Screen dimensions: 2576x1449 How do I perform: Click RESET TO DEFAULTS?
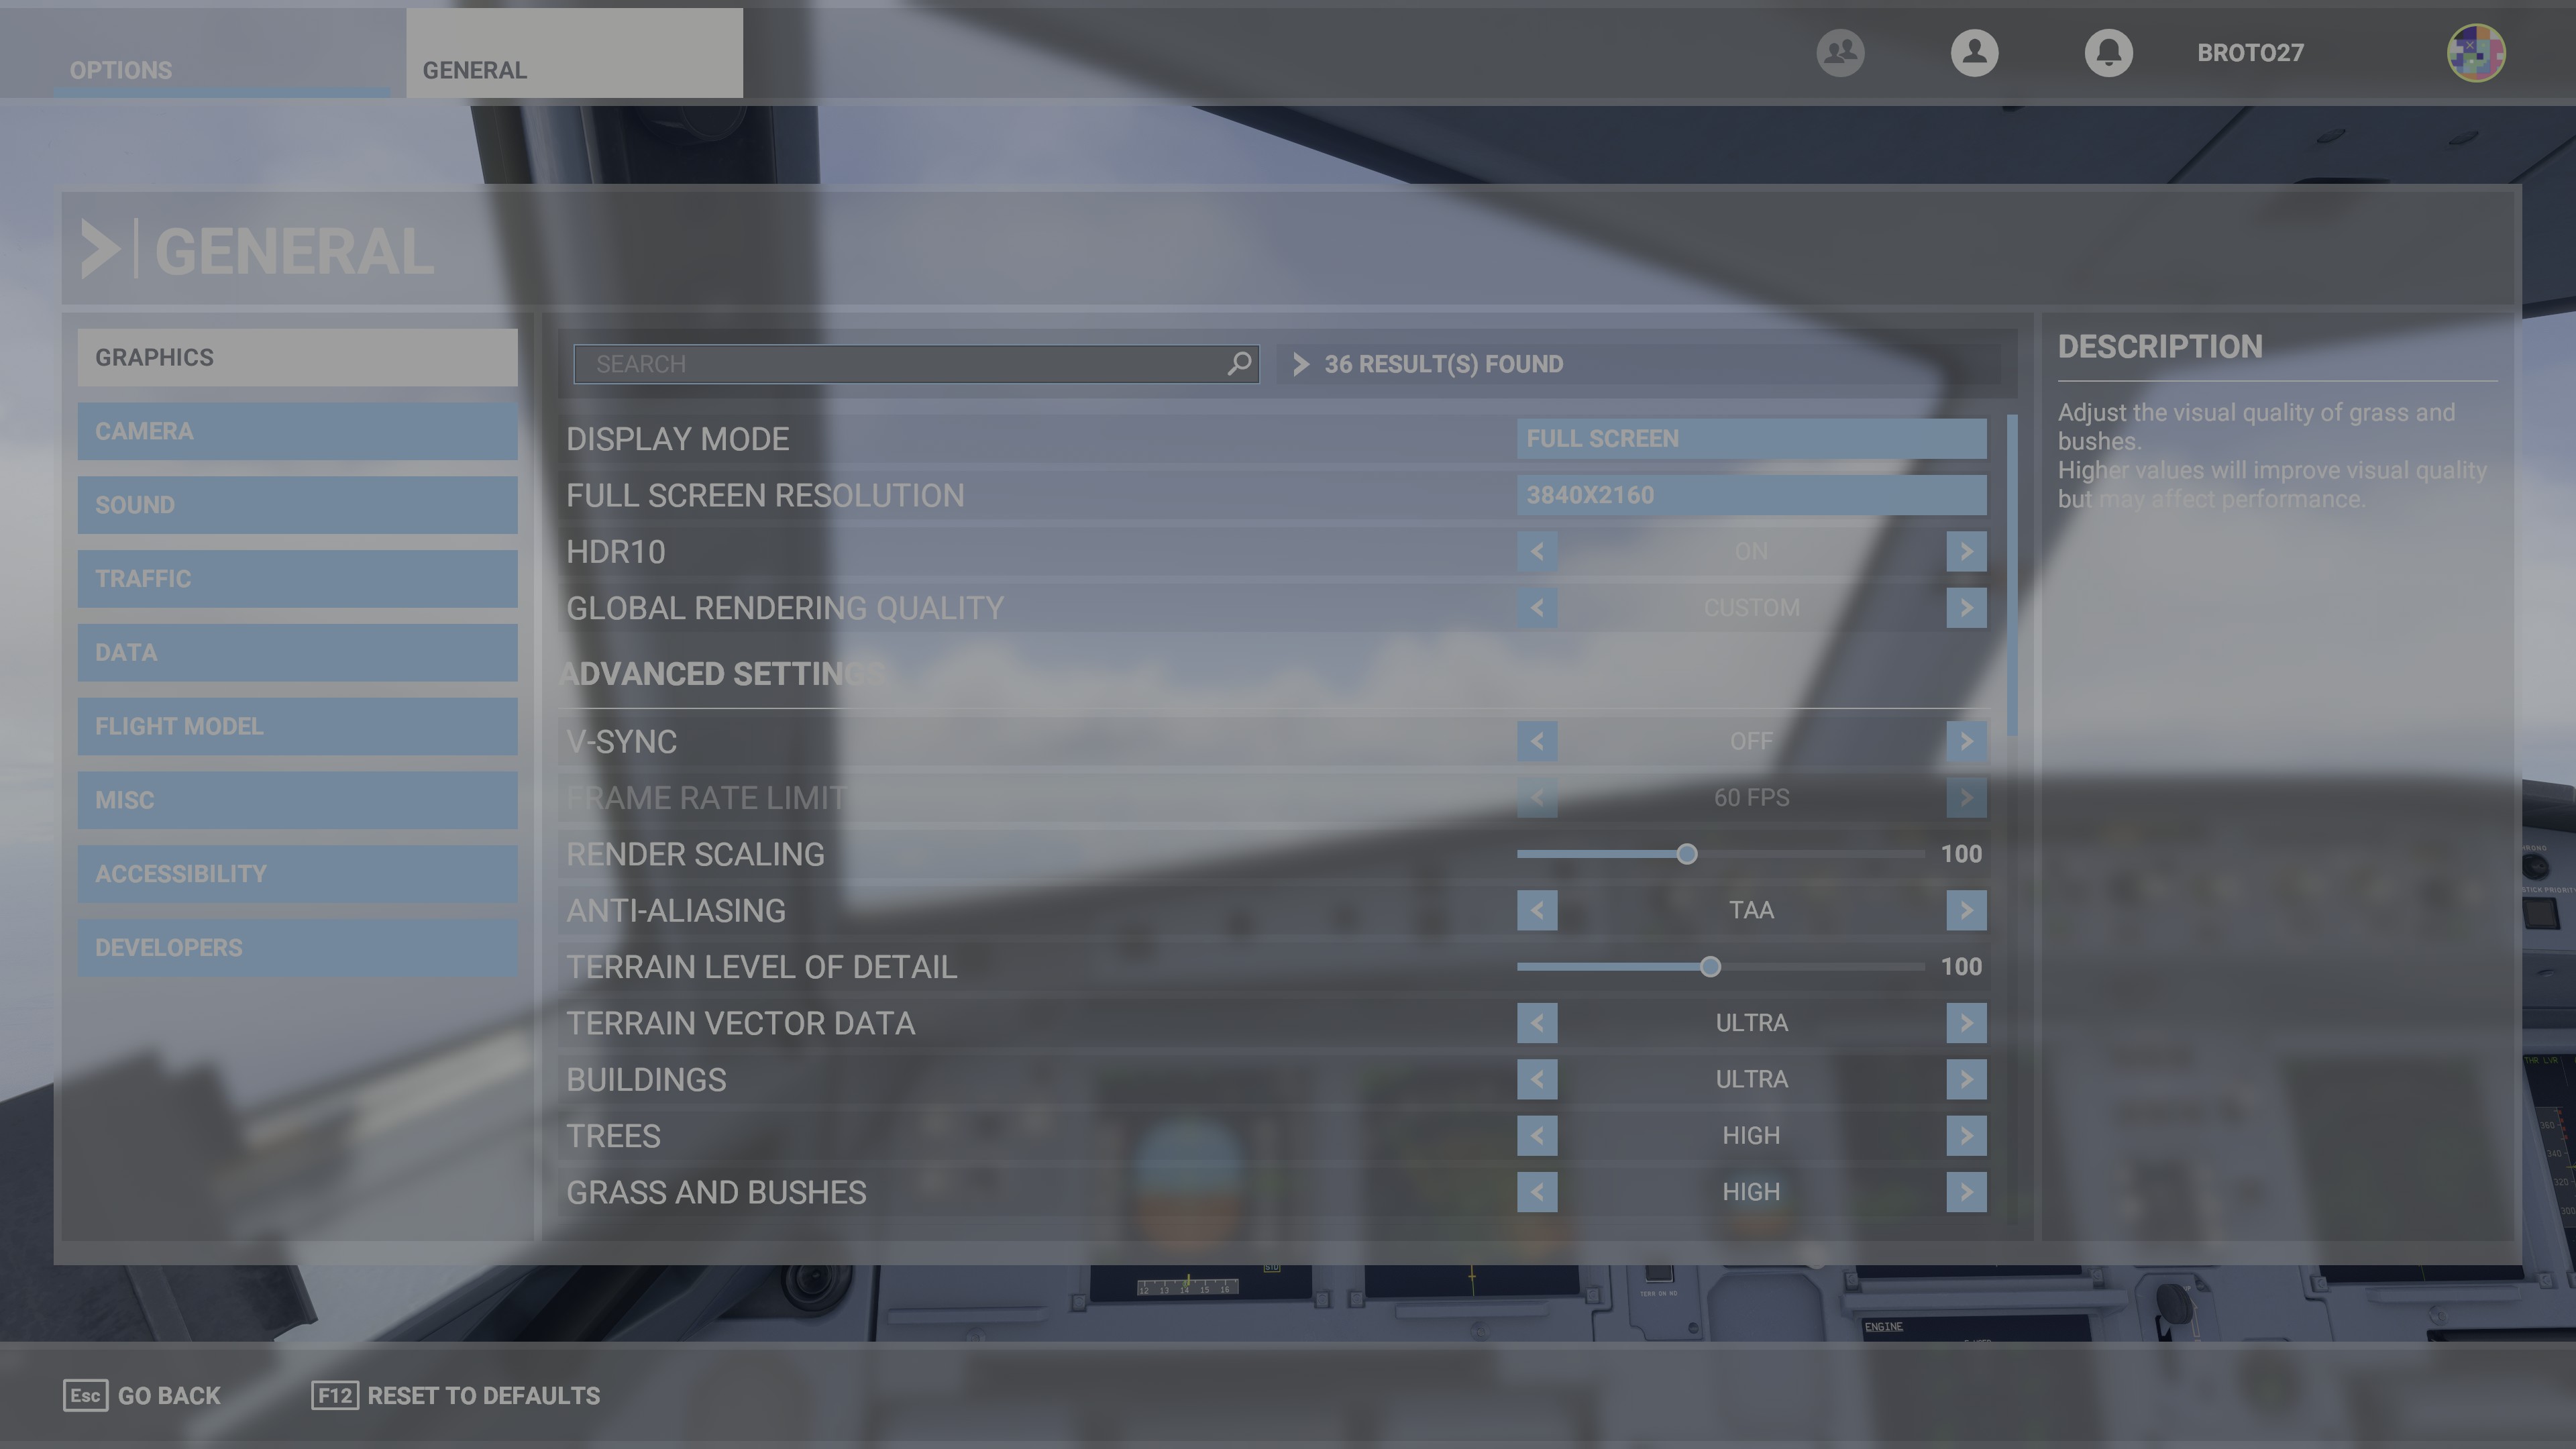pos(482,1395)
